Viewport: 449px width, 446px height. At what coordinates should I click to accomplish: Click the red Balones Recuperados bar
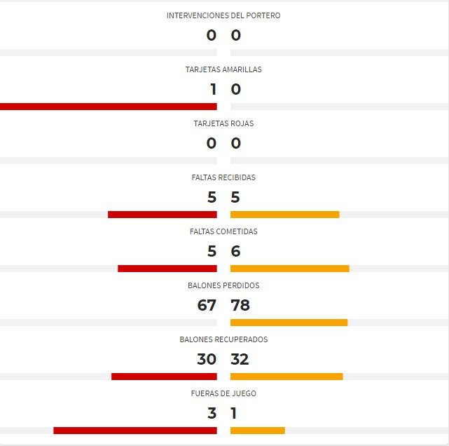(x=164, y=377)
